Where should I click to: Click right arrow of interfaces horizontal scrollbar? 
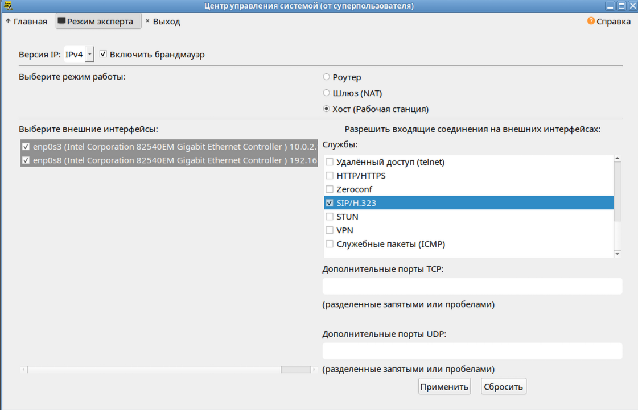tap(314, 369)
